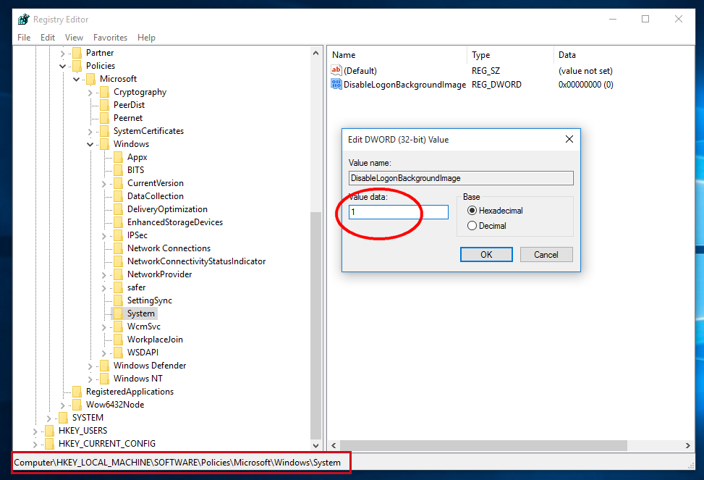Select the DisableLogonBackgroundImage DWORD value icon

click(336, 84)
